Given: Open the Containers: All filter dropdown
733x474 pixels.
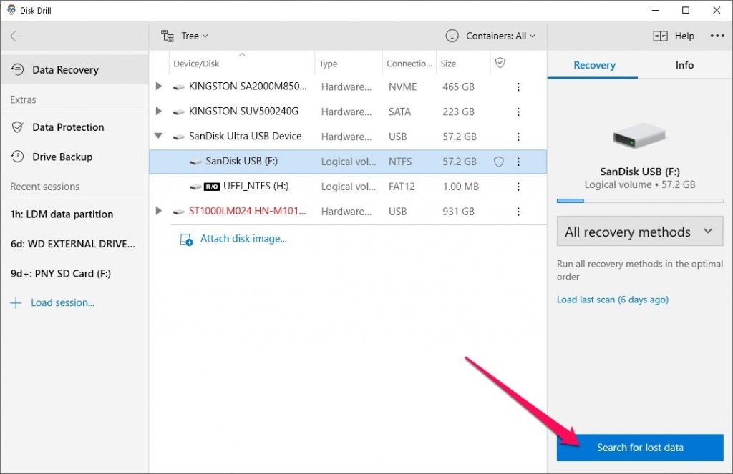Looking at the screenshot, I should coord(491,36).
